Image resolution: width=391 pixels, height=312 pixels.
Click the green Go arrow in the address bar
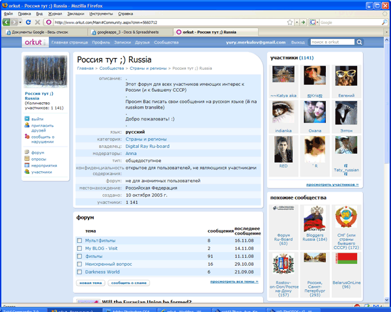point(303,22)
